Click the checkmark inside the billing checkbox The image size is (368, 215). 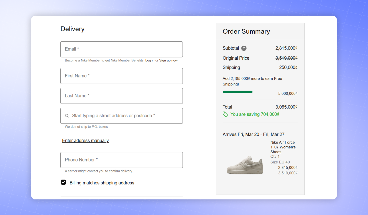pyautogui.click(x=63, y=182)
